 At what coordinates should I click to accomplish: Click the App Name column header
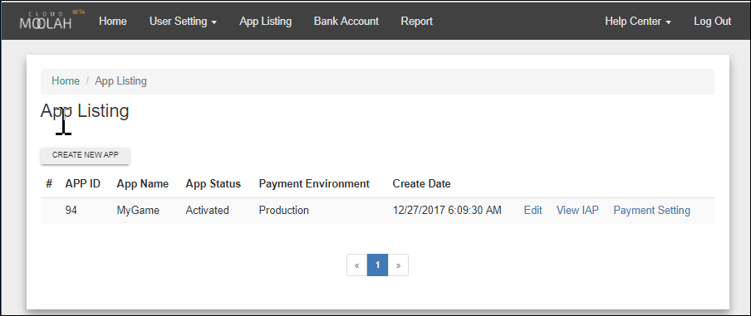[x=143, y=183]
